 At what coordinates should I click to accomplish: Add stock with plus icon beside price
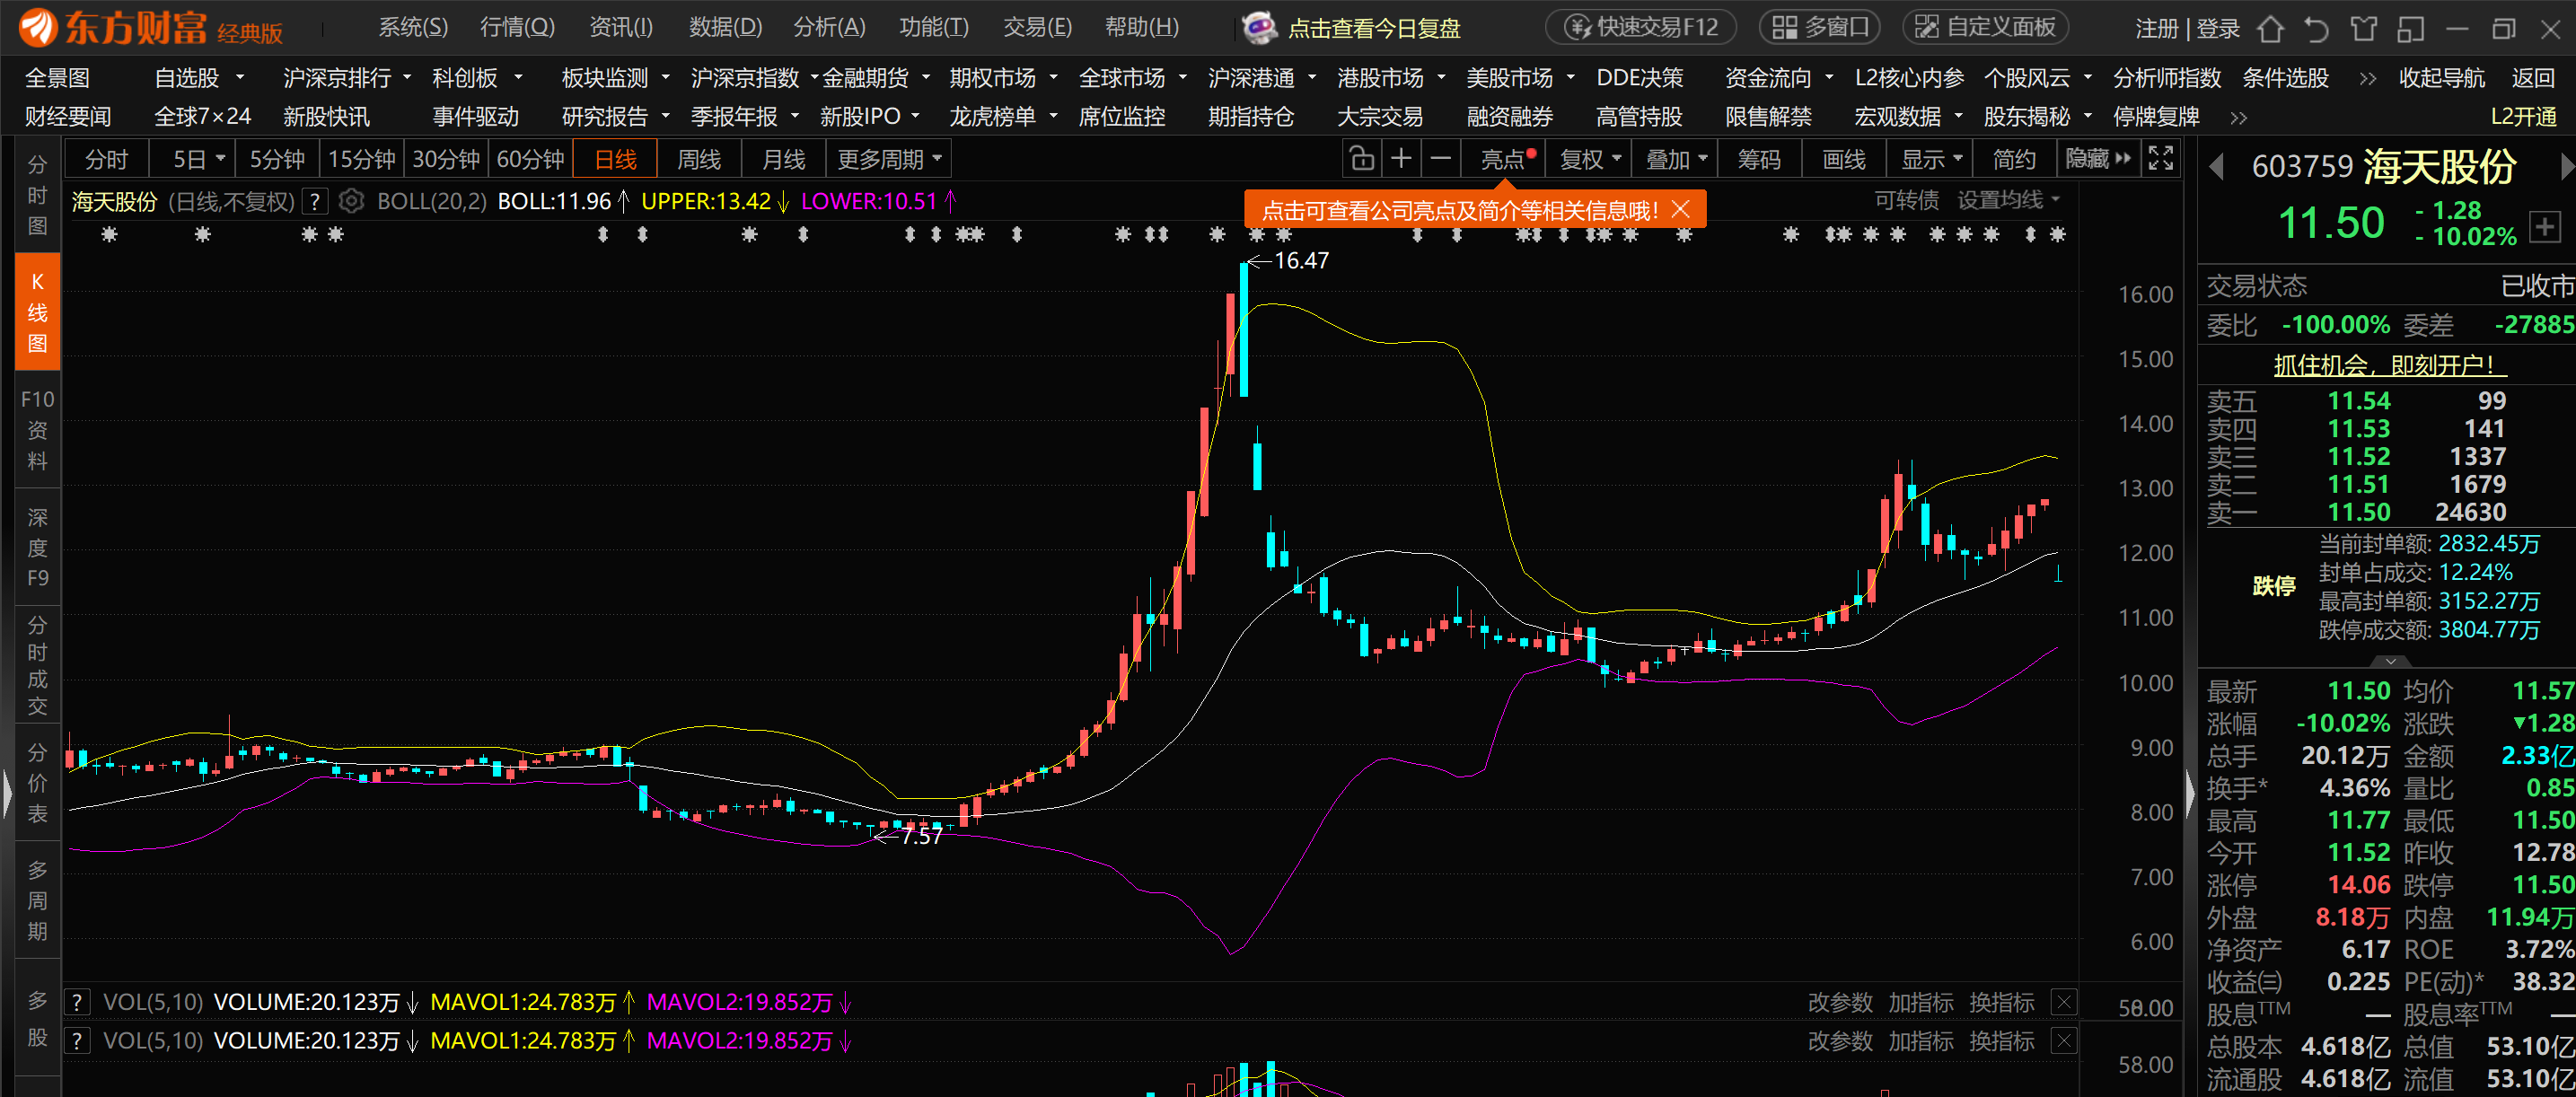pyautogui.click(x=2544, y=227)
